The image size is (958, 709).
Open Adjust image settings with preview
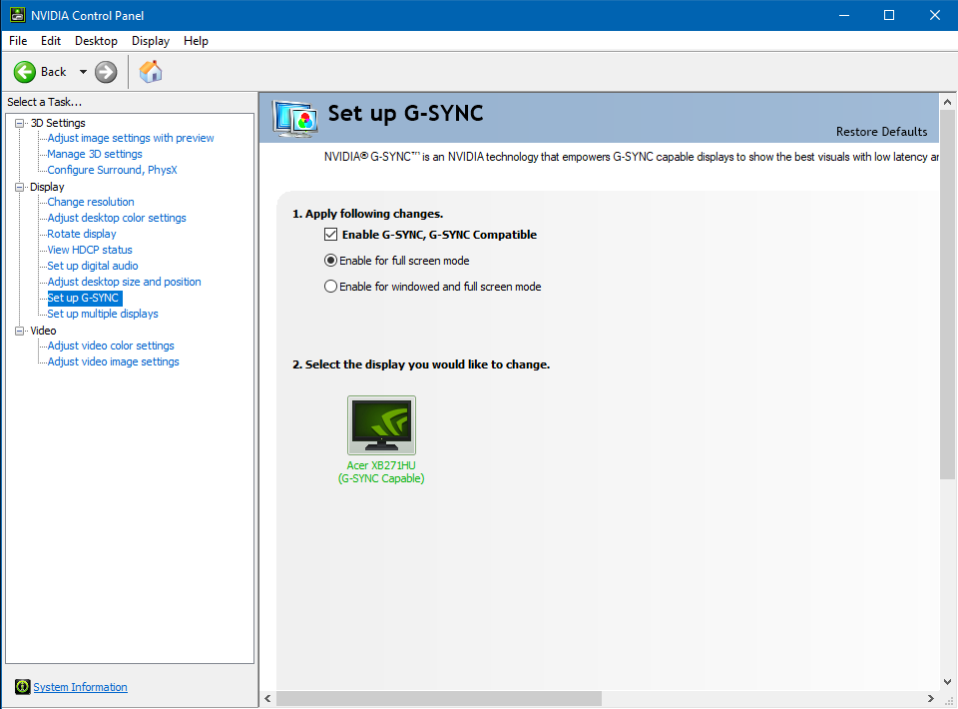click(x=131, y=138)
